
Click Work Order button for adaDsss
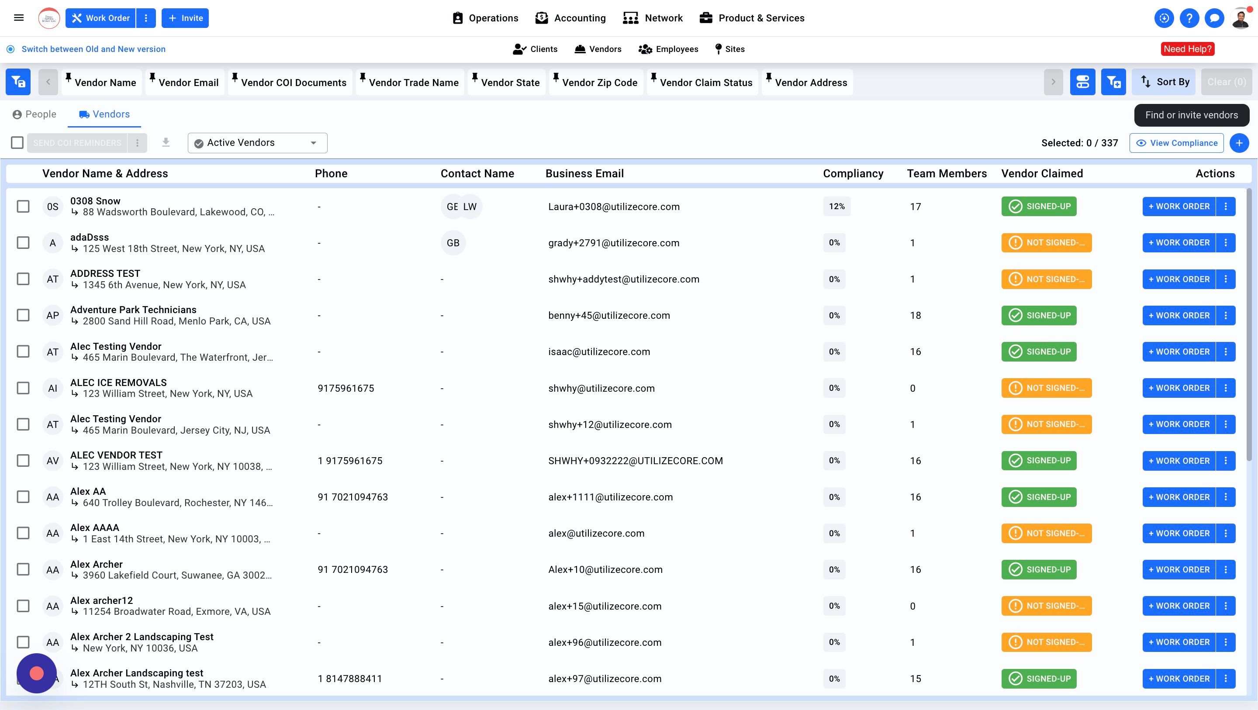[1179, 243]
